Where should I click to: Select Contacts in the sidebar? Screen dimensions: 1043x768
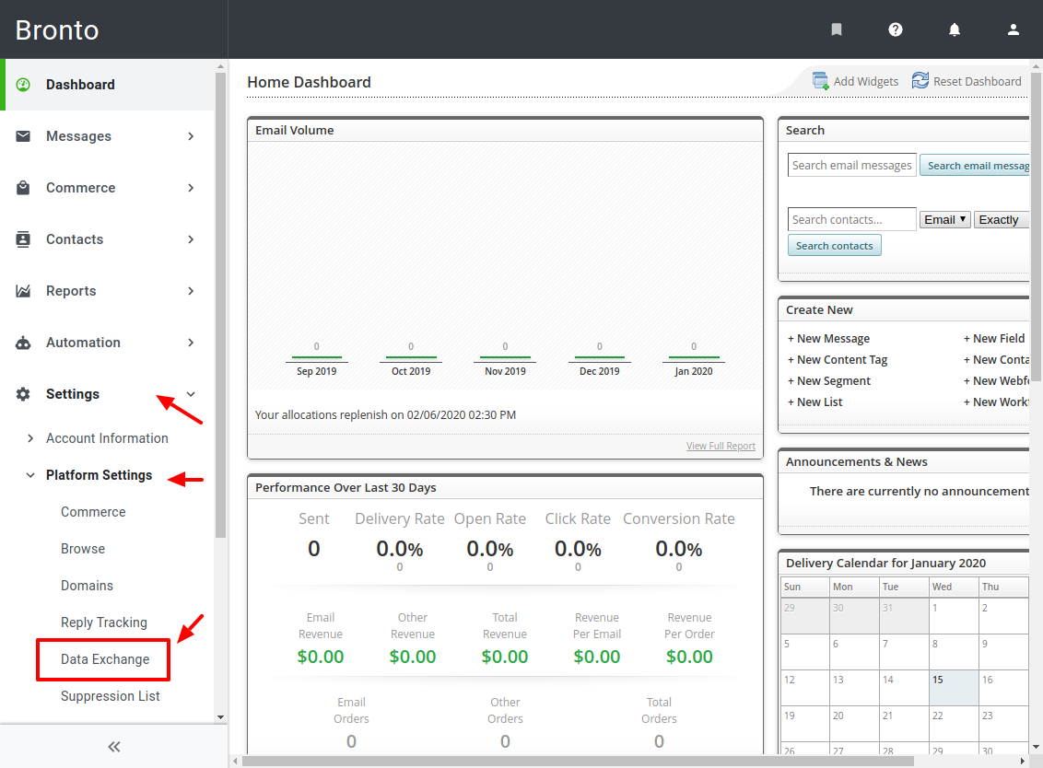click(x=75, y=239)
